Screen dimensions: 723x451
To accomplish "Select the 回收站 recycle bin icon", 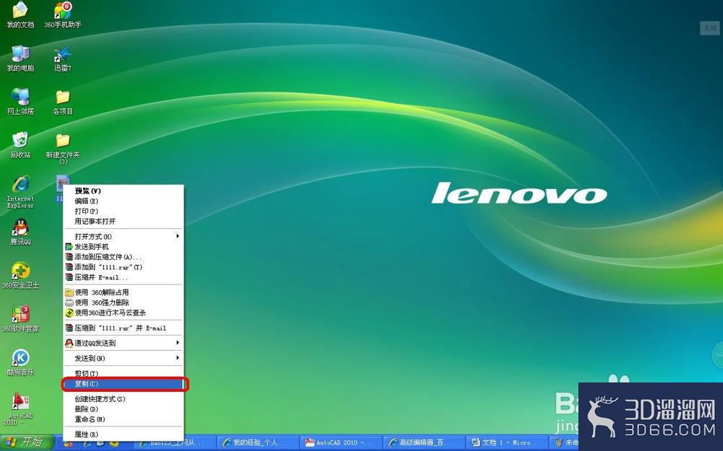I will (x=20, y=145).
